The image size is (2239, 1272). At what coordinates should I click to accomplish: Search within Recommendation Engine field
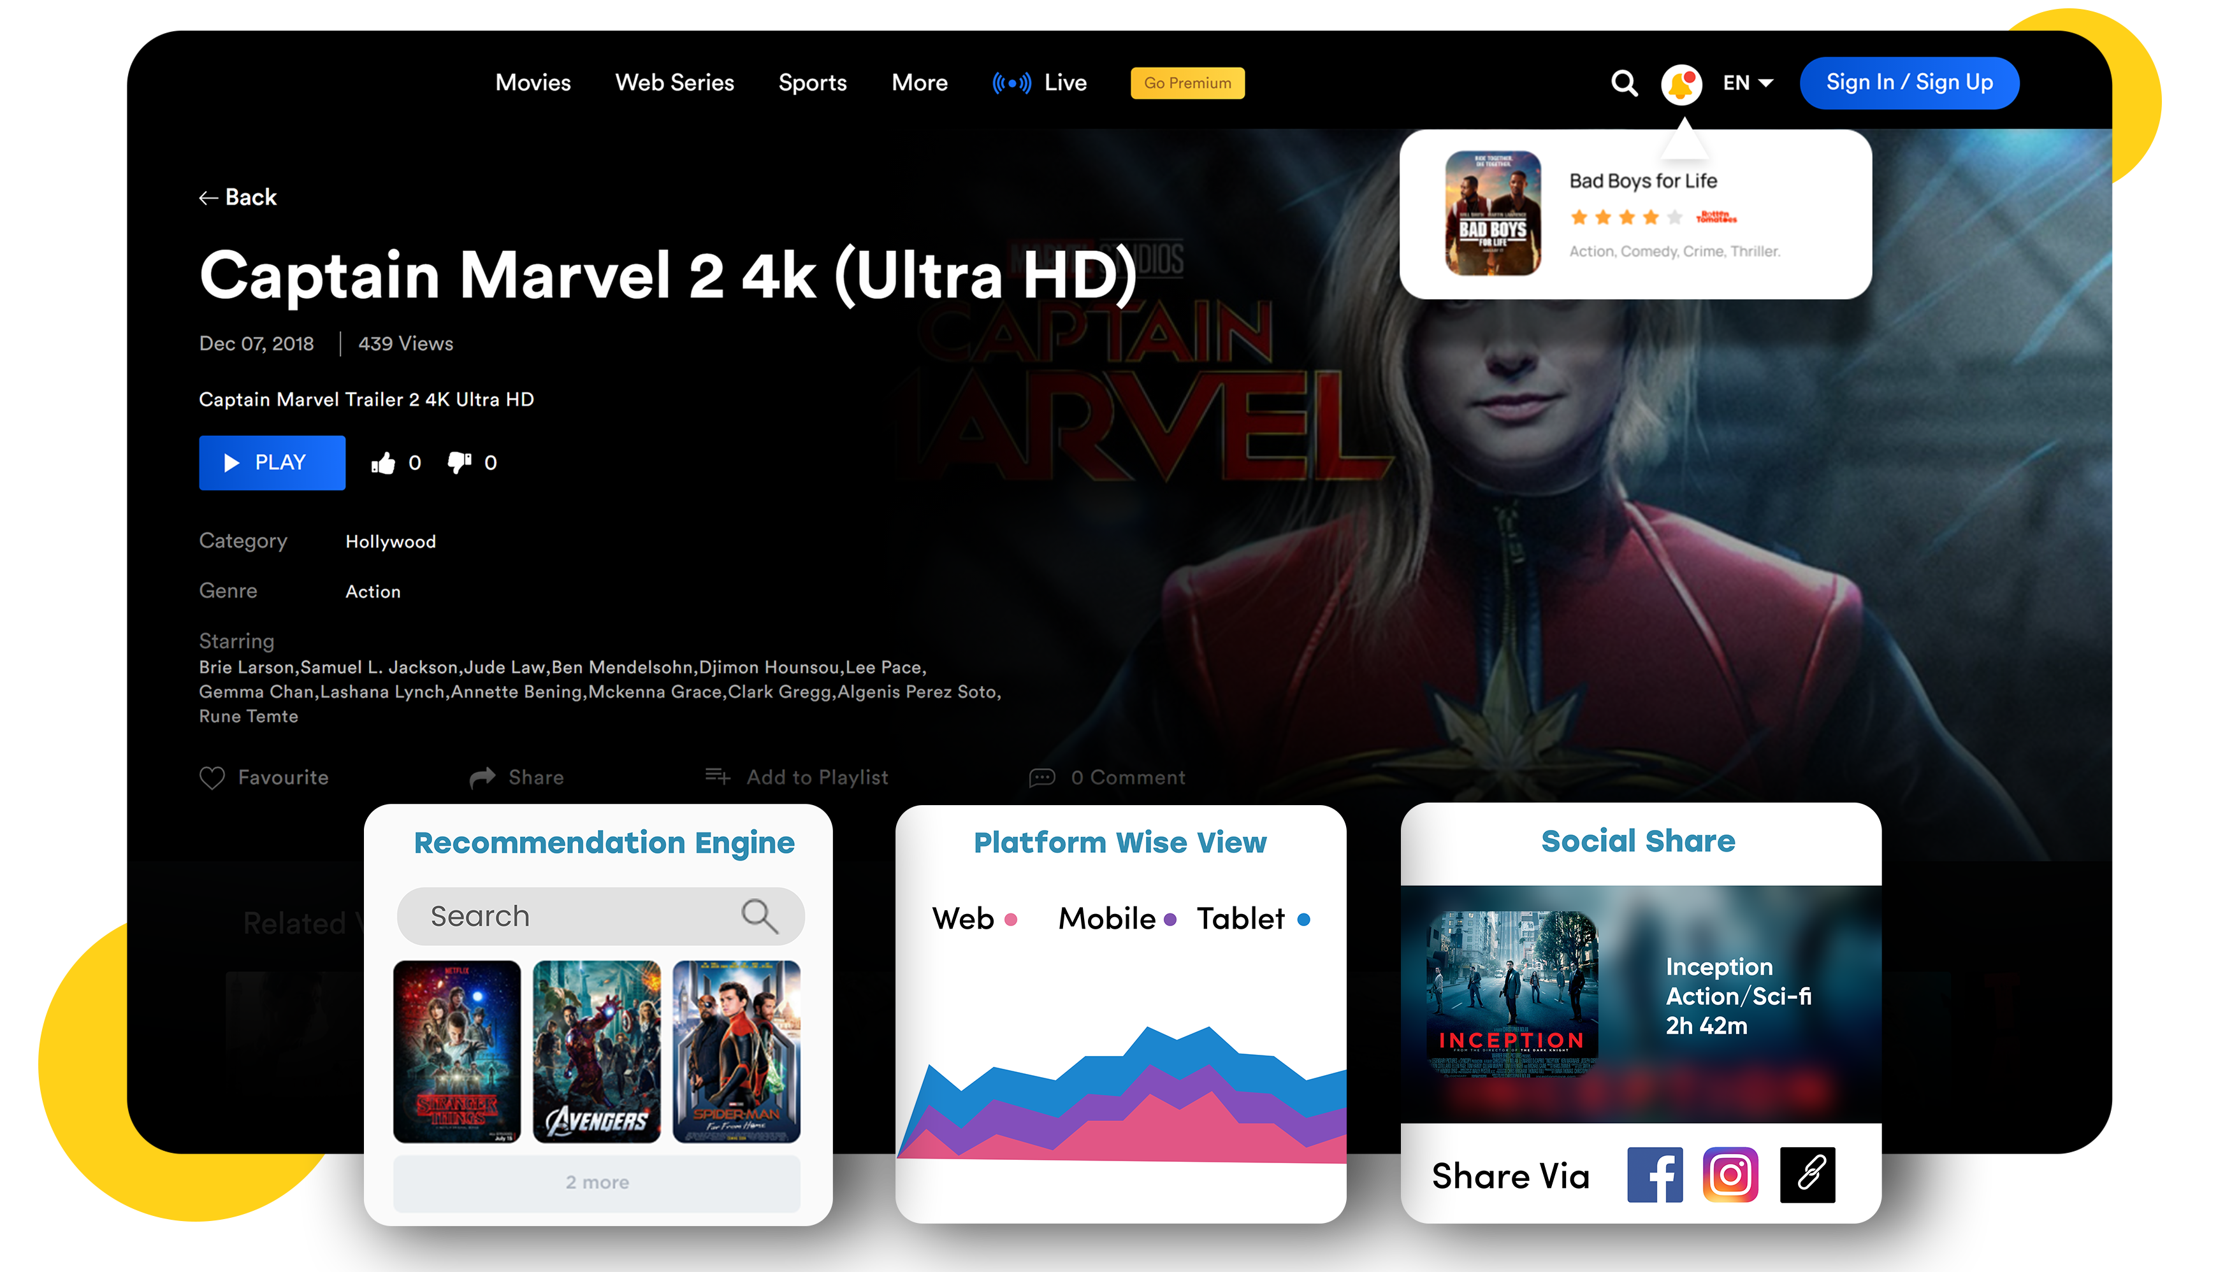(x=597, y=915)
